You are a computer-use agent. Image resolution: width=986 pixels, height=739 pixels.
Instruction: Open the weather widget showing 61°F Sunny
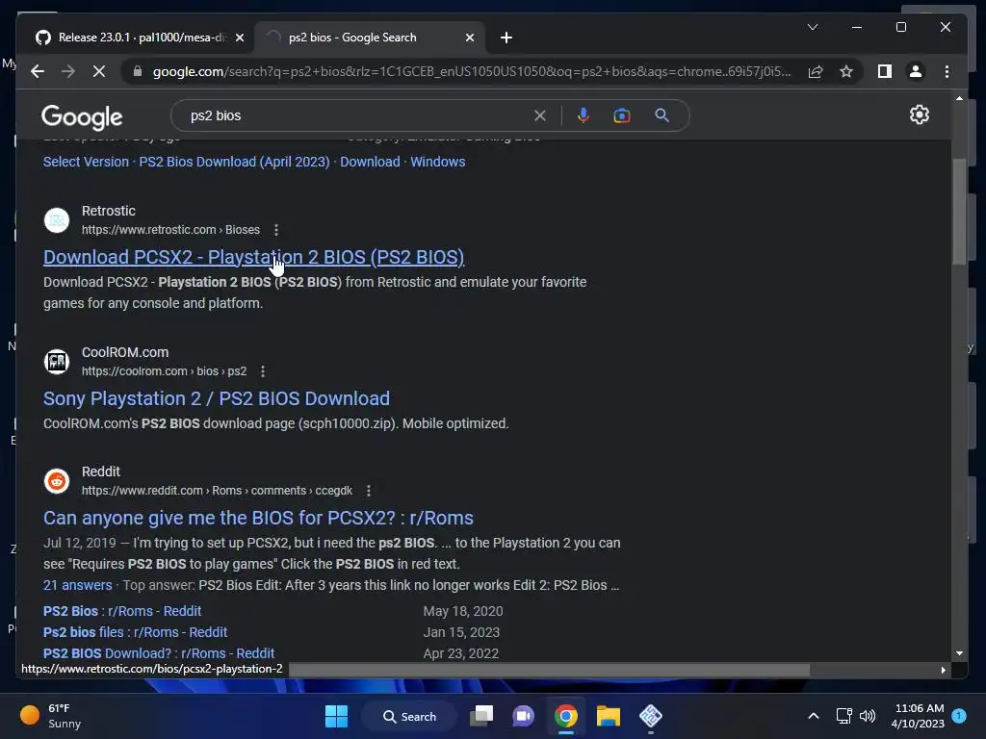point(50,716)
